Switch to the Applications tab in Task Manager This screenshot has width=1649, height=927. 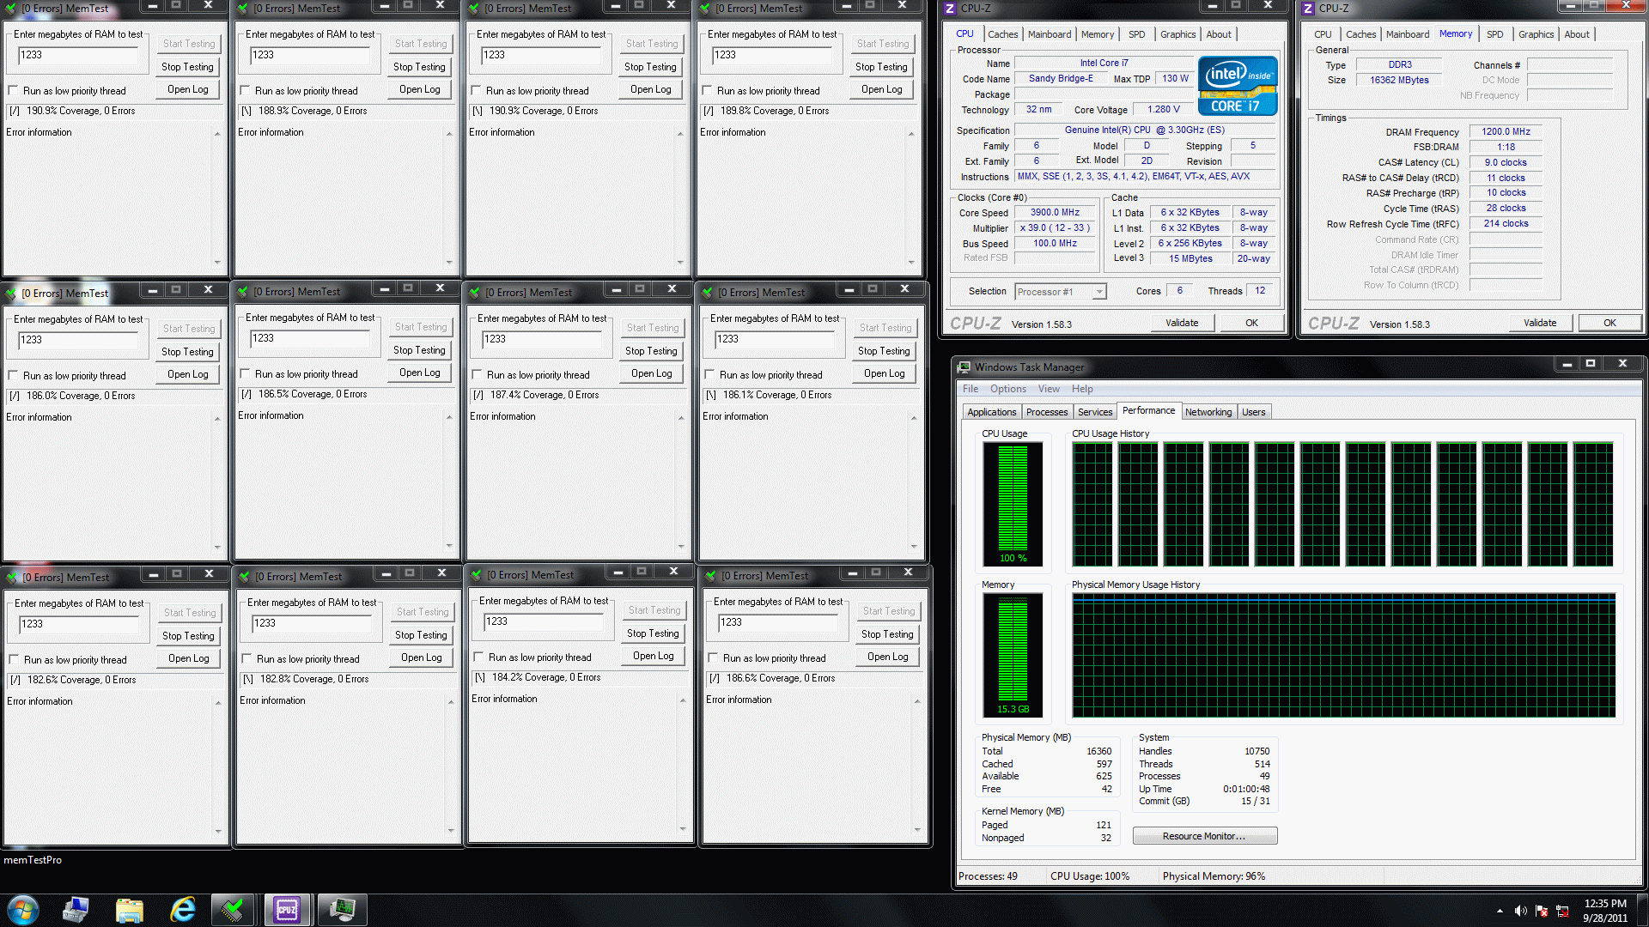pos(991,412)
